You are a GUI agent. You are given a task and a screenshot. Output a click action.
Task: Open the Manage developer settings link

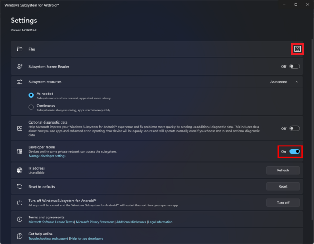47,156
